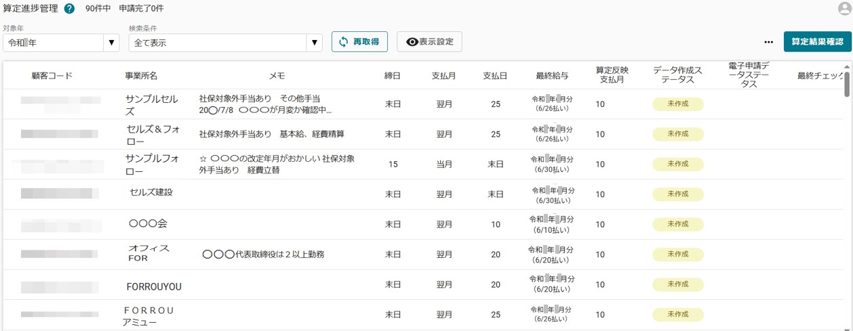The width and height of the screenshot is (853, 331).
Task: Click the payment day 10 in 〇〇〇会 row
Action: [496, 225]
